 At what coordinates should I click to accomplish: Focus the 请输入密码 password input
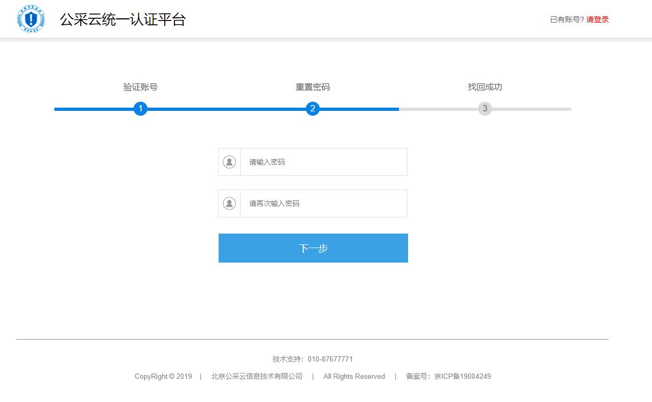pos(323,162)
